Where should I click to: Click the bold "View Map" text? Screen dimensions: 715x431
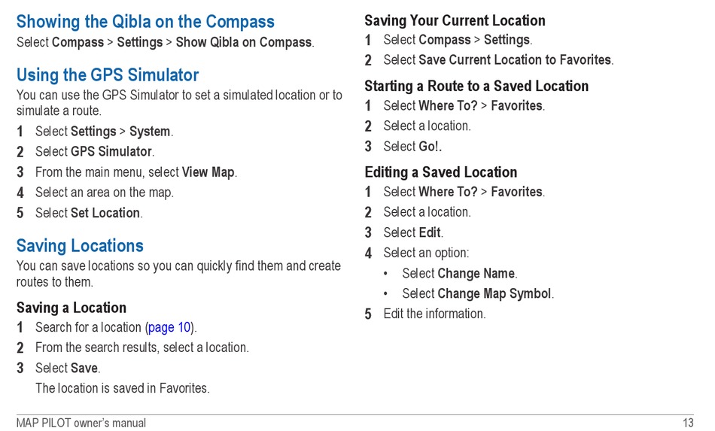[208, 172]
